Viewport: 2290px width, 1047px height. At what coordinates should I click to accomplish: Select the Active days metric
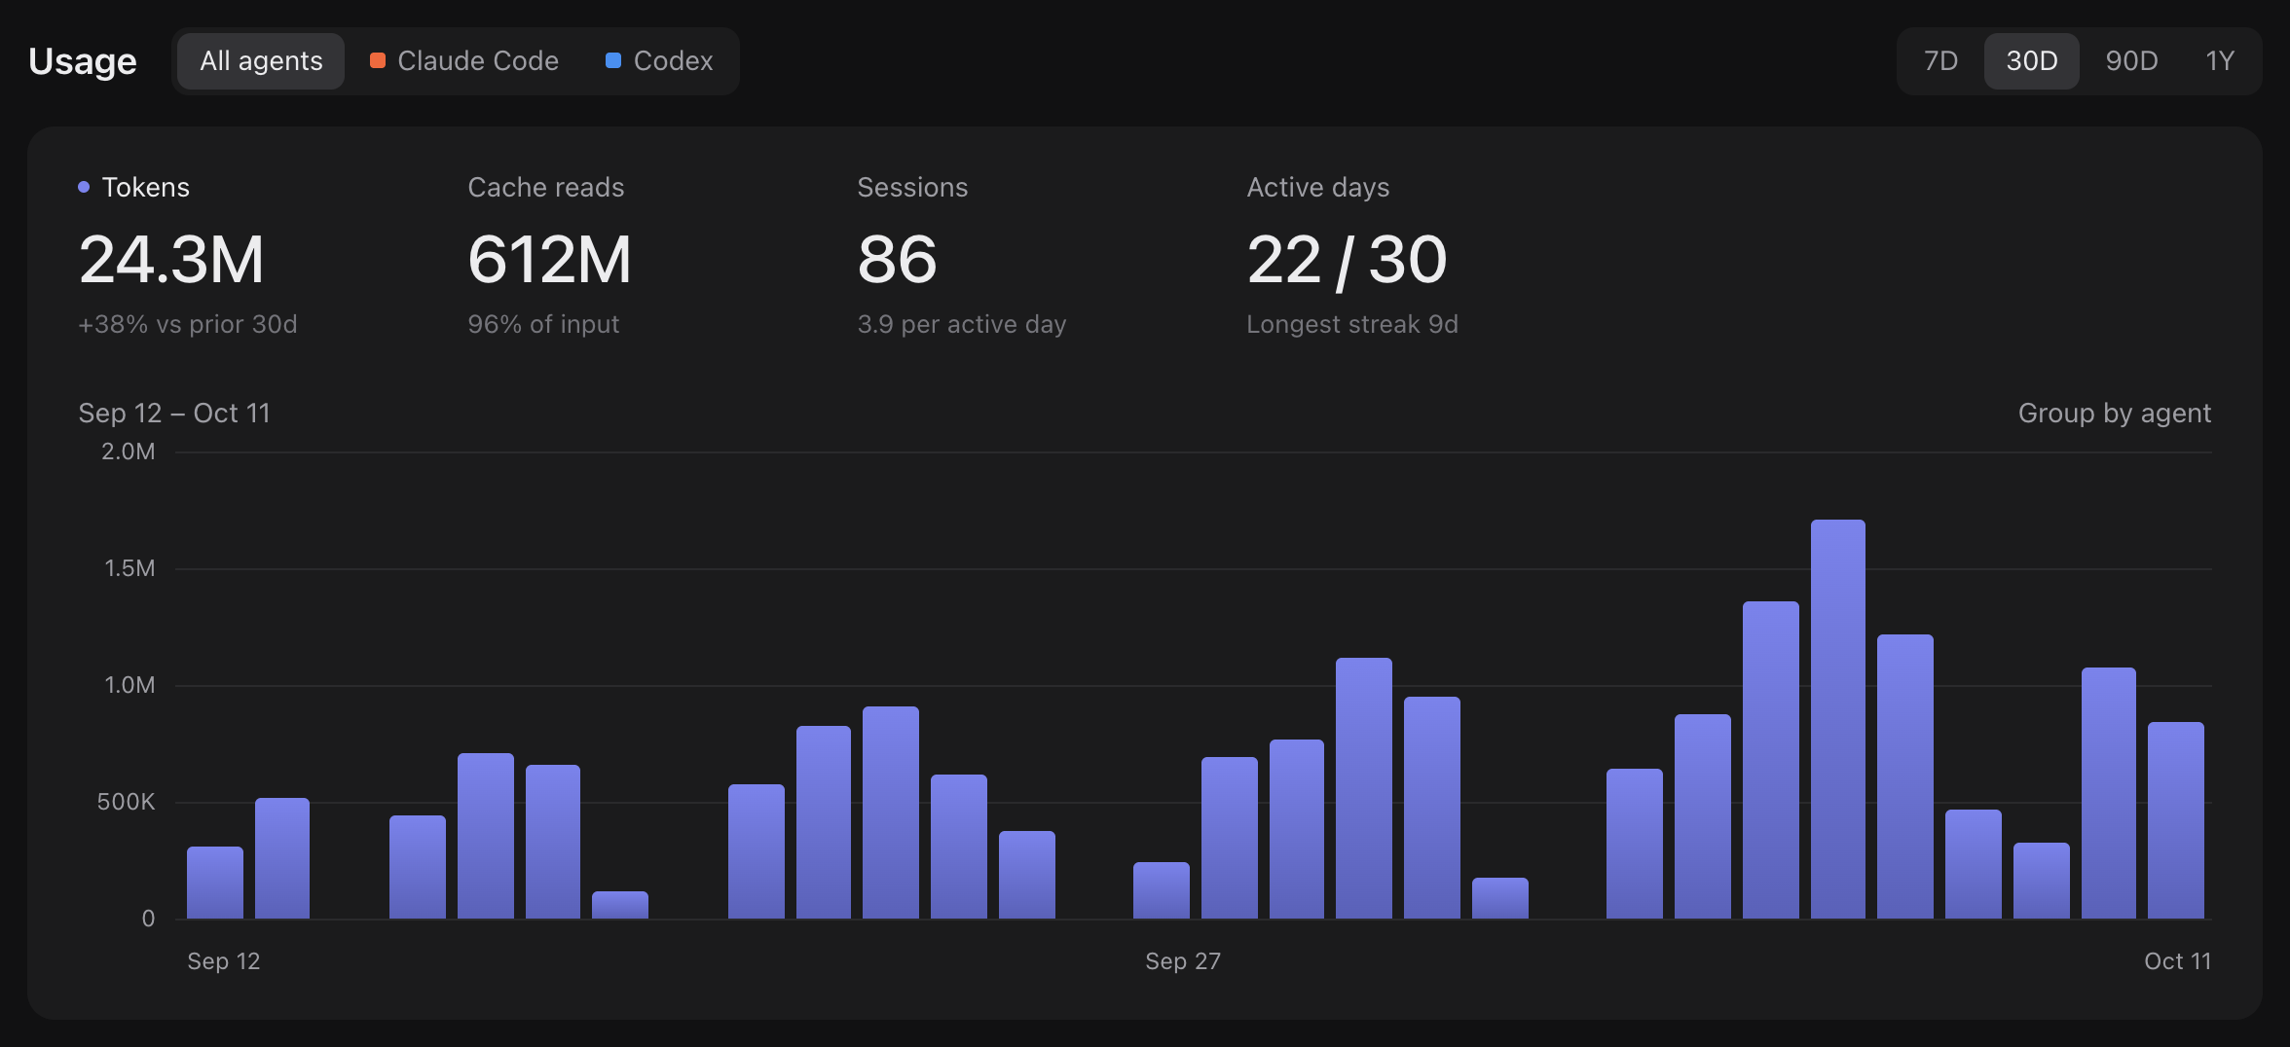coord(1317,187)
